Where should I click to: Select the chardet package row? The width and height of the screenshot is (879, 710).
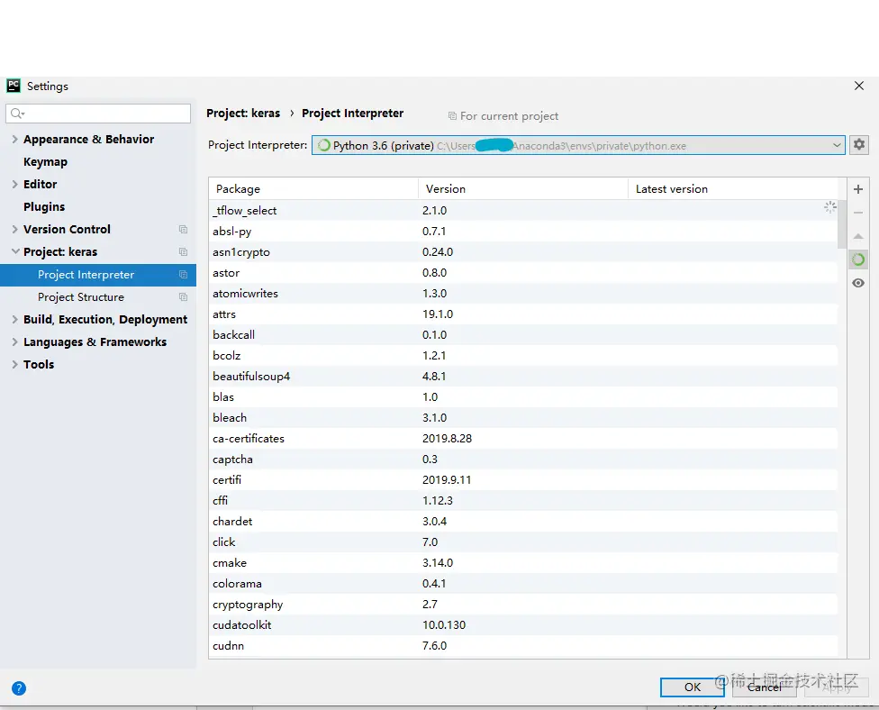[x=523, y=522]
